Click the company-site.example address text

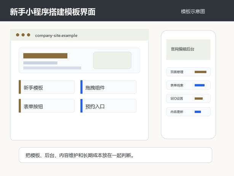[x=56, y=36]
